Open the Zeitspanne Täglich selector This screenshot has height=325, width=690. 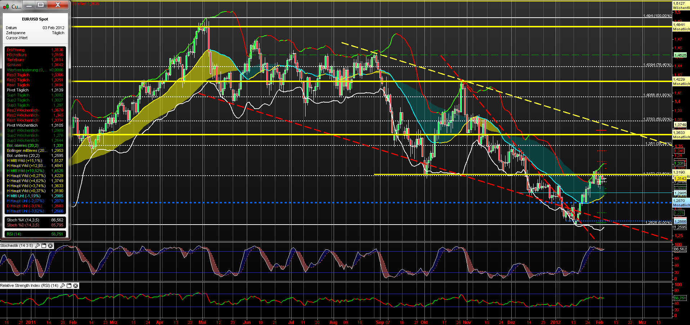(x=58, y=32)
